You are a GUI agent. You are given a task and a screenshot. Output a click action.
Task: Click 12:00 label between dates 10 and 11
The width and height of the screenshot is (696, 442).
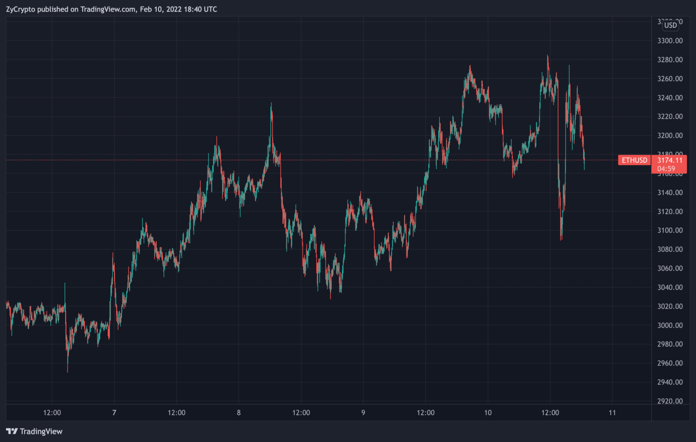pos(550,413)
